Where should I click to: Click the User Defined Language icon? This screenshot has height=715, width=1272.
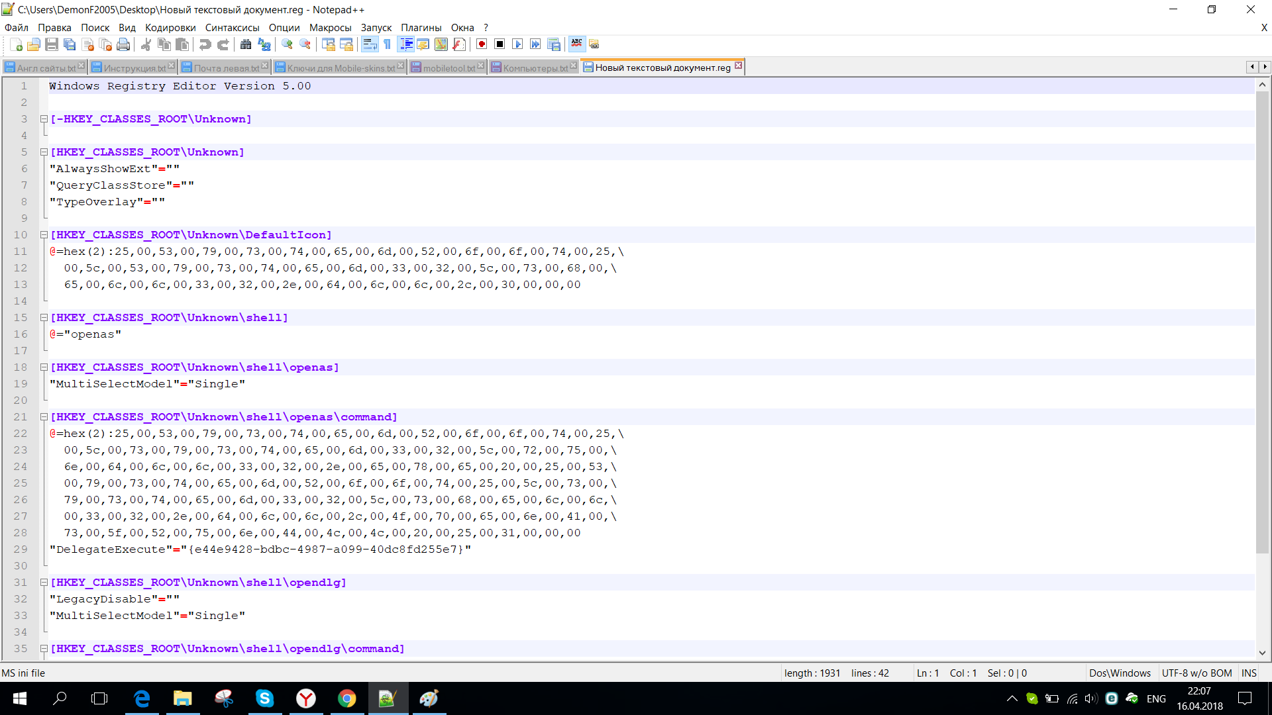click(x=423, y=44)
